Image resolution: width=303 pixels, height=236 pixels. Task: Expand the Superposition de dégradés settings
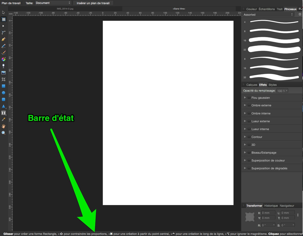245,168
